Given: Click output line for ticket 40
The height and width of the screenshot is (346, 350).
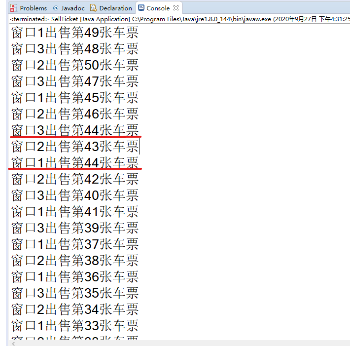Looking at the screenshot, I should tap(75, 195).
